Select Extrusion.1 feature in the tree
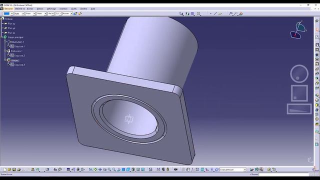 click(16, 51)
